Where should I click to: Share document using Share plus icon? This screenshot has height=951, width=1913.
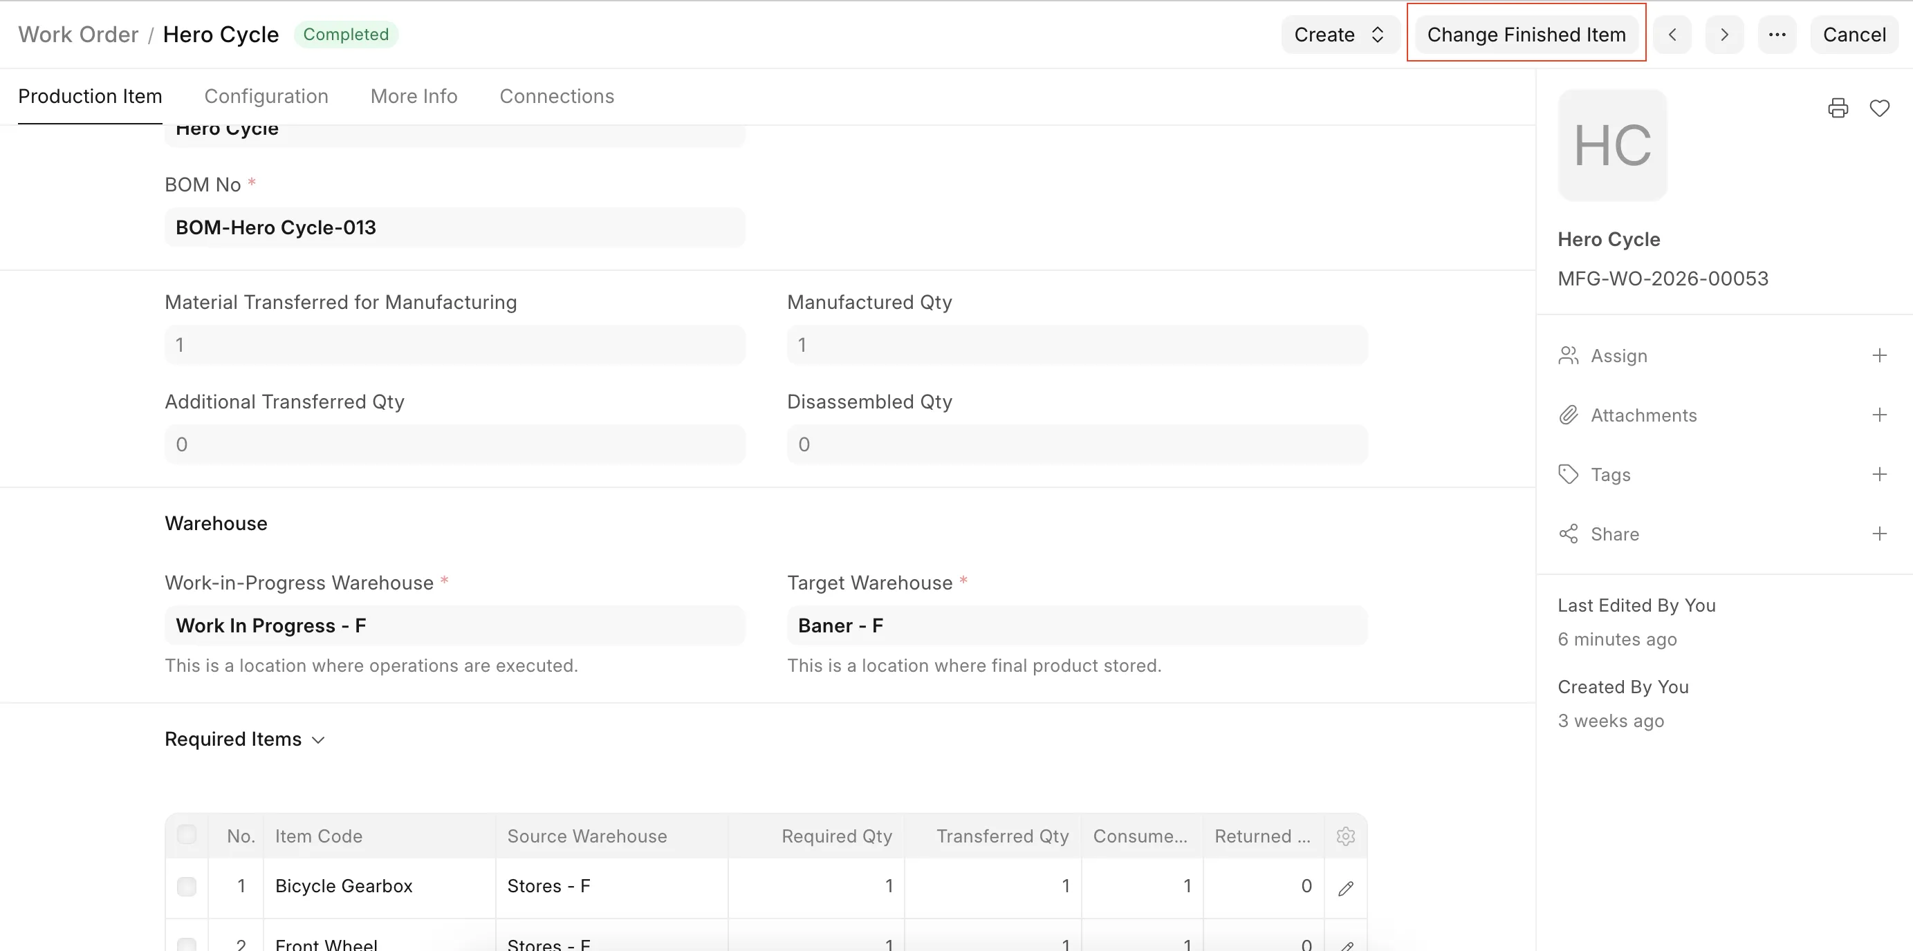click(1879, 534)
